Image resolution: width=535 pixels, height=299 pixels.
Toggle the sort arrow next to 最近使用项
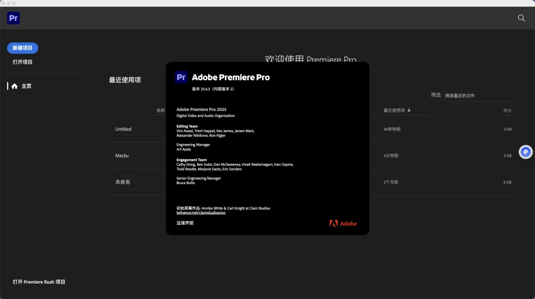[409, 110]
